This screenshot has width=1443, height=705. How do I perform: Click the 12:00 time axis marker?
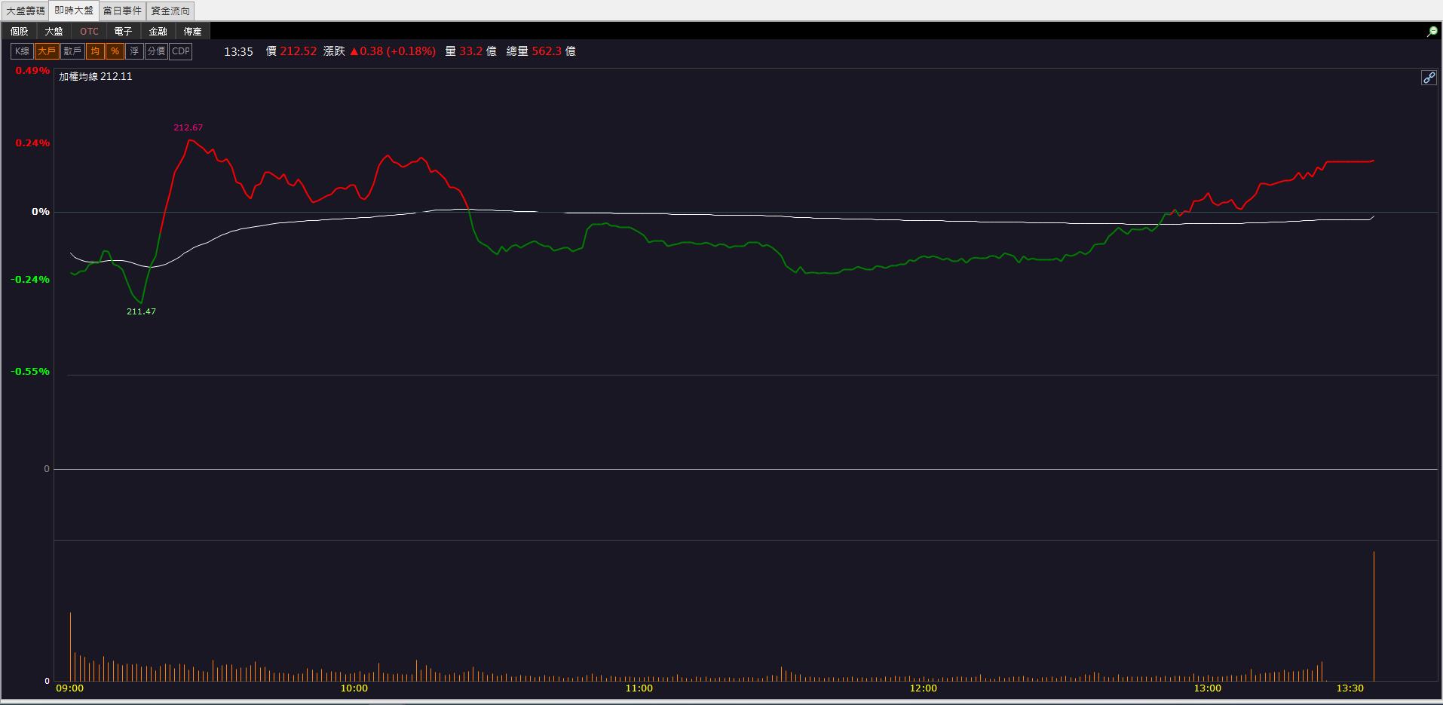coord(924,688)
